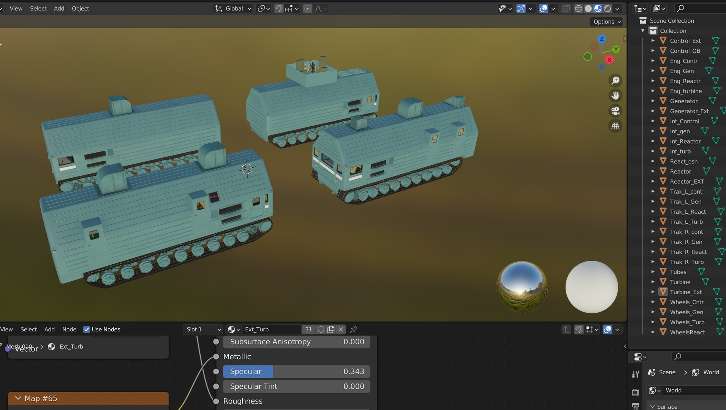Open the viewport overlays options dropdown

553,8
